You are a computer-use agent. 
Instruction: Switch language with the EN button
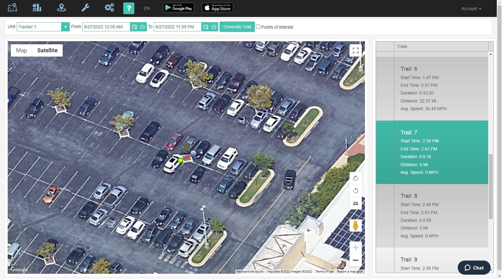[147, 8]
